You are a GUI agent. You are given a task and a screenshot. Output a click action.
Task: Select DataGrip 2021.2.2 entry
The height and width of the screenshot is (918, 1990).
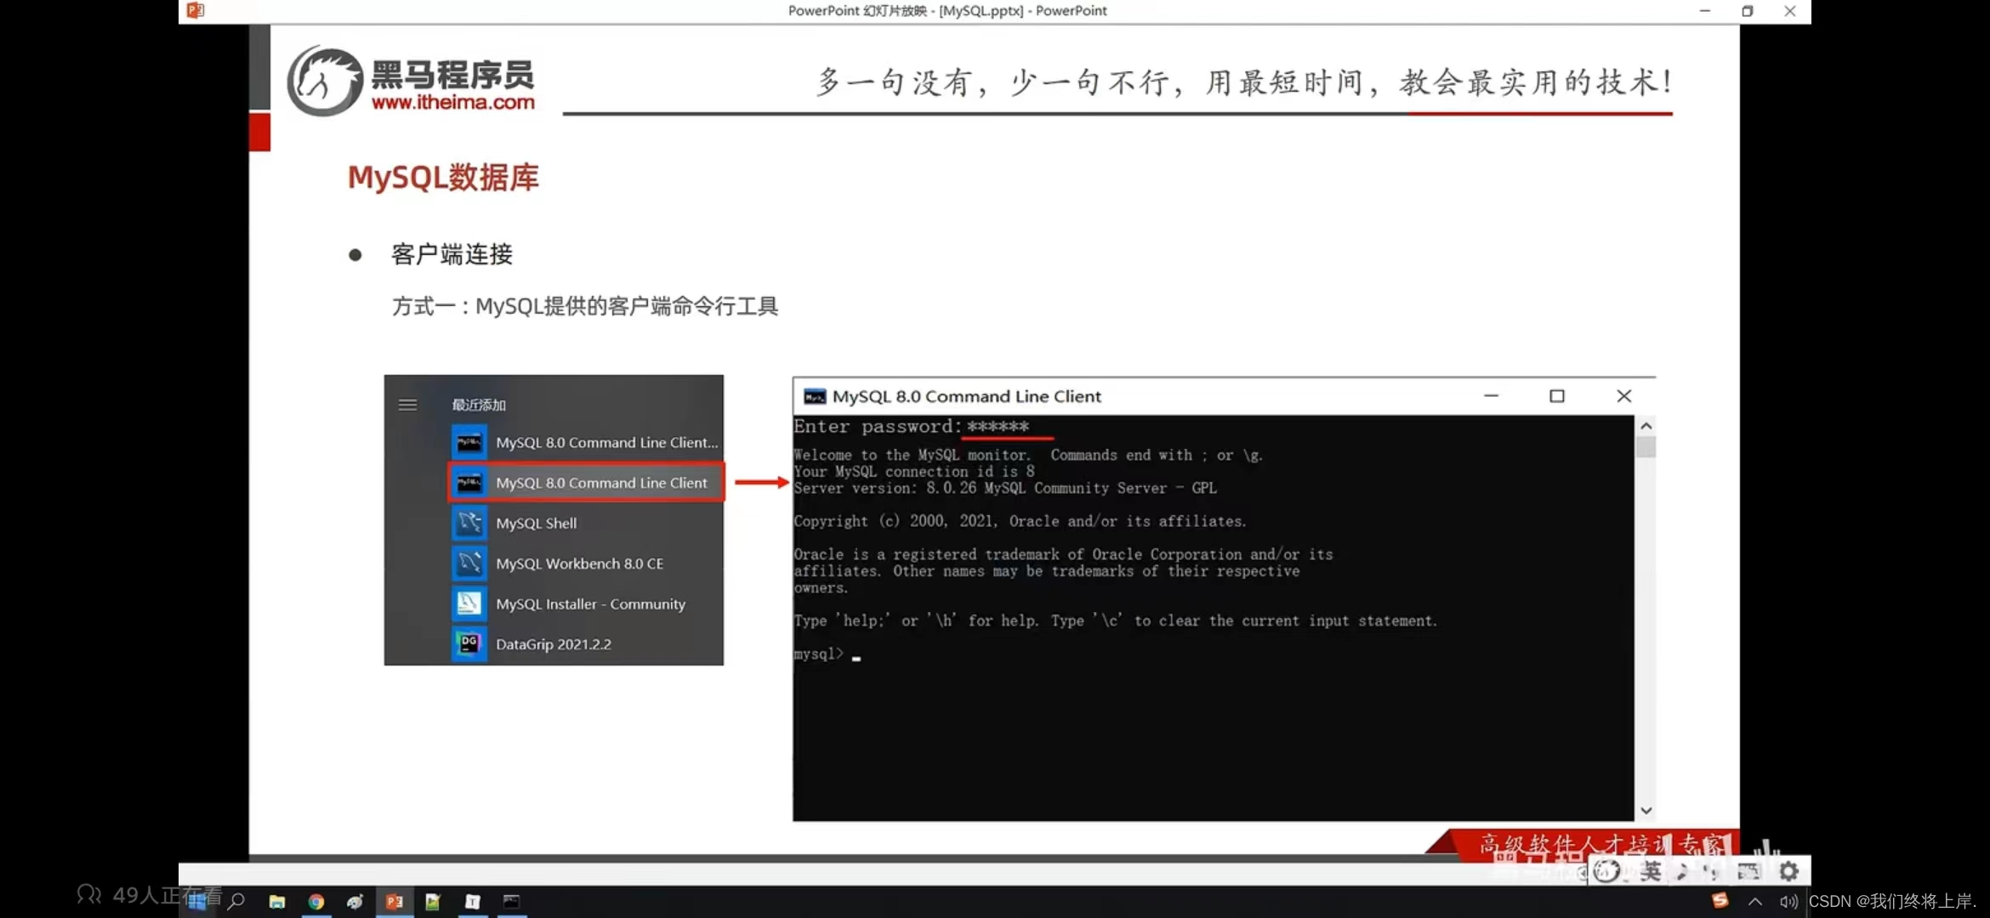(587, 644)
